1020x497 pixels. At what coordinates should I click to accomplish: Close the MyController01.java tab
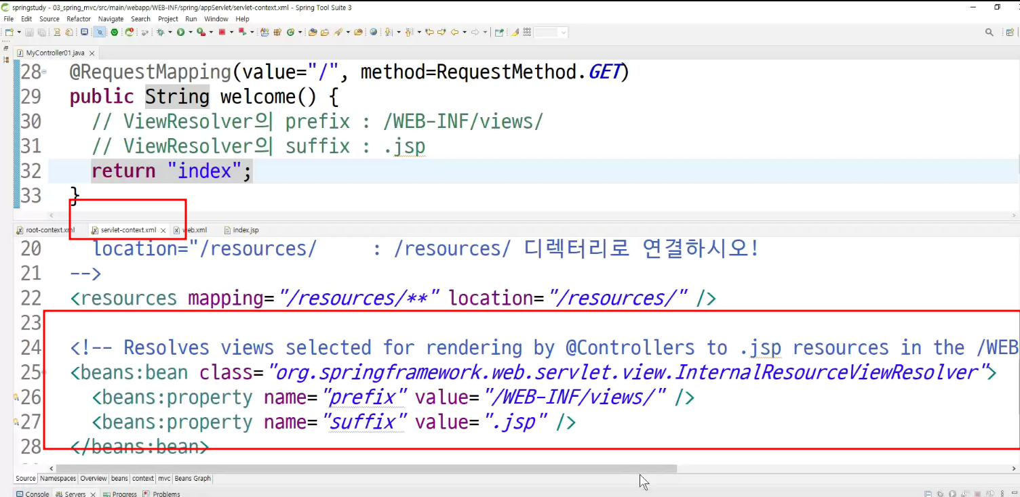[x=92, y=53]
